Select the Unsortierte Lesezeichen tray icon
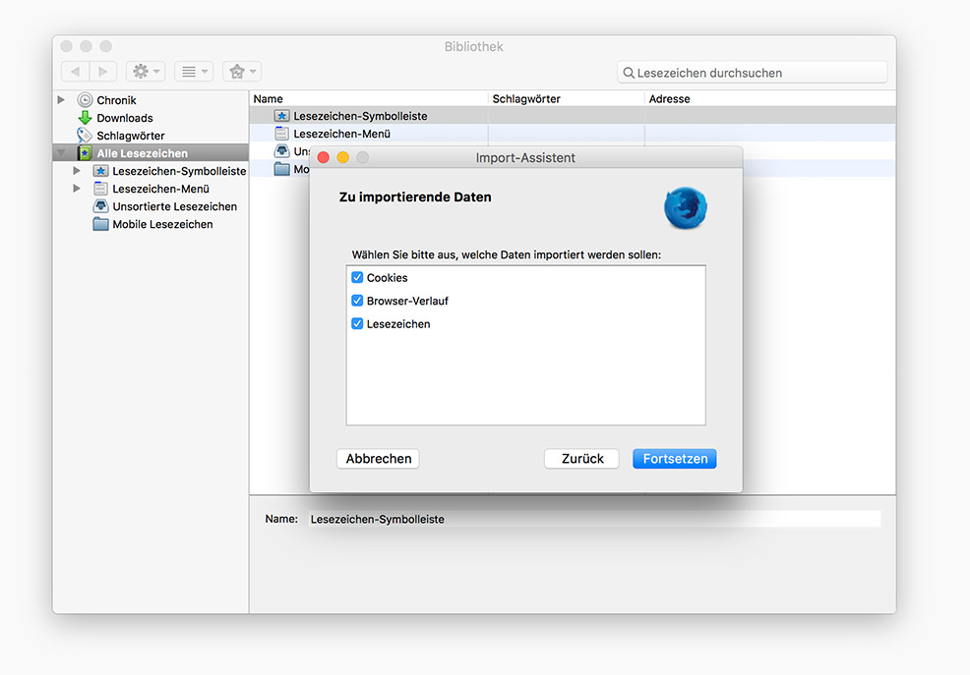The height and width of the screenshot is (675, 970). tap(100, 206)
